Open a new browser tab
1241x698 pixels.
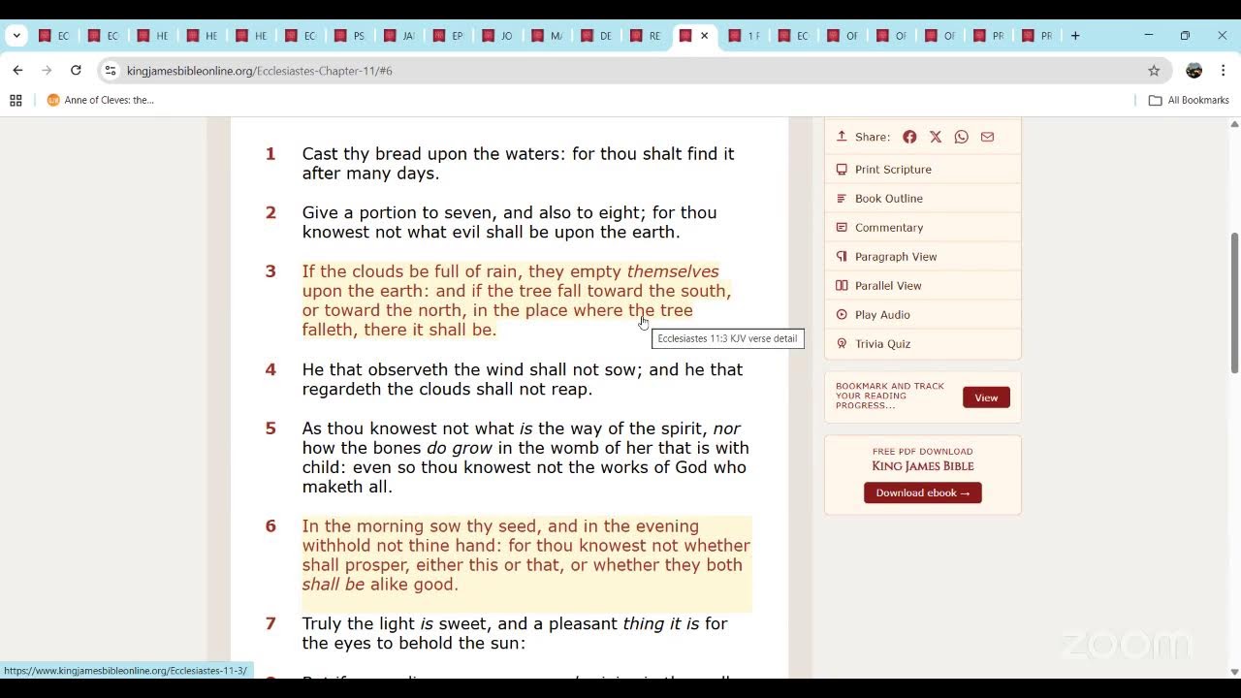1075,36
